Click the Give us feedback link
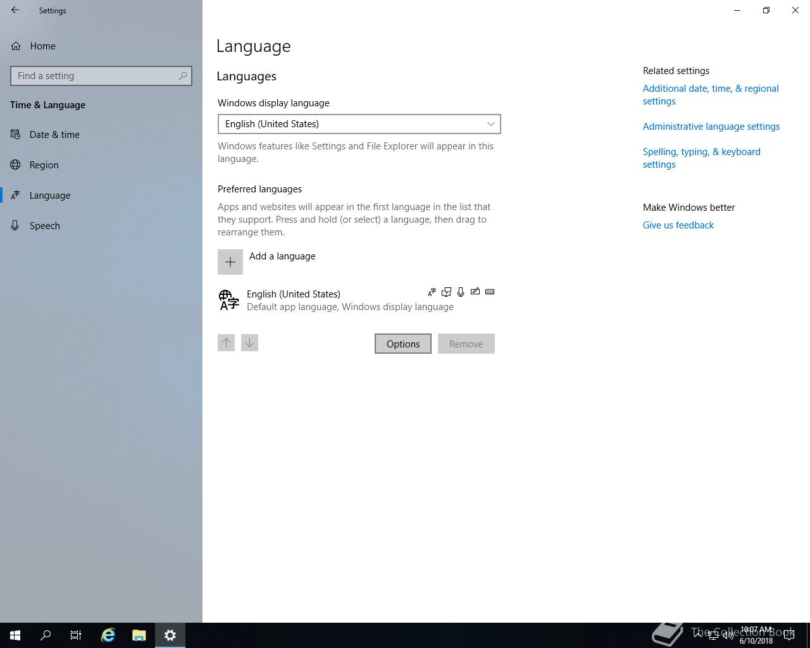This screenshot has height=648, width=810. point(678,225)
